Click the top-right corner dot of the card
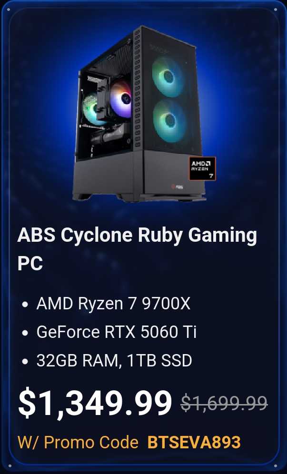This screenshot has width=287, height=474. tap(276, 10)
